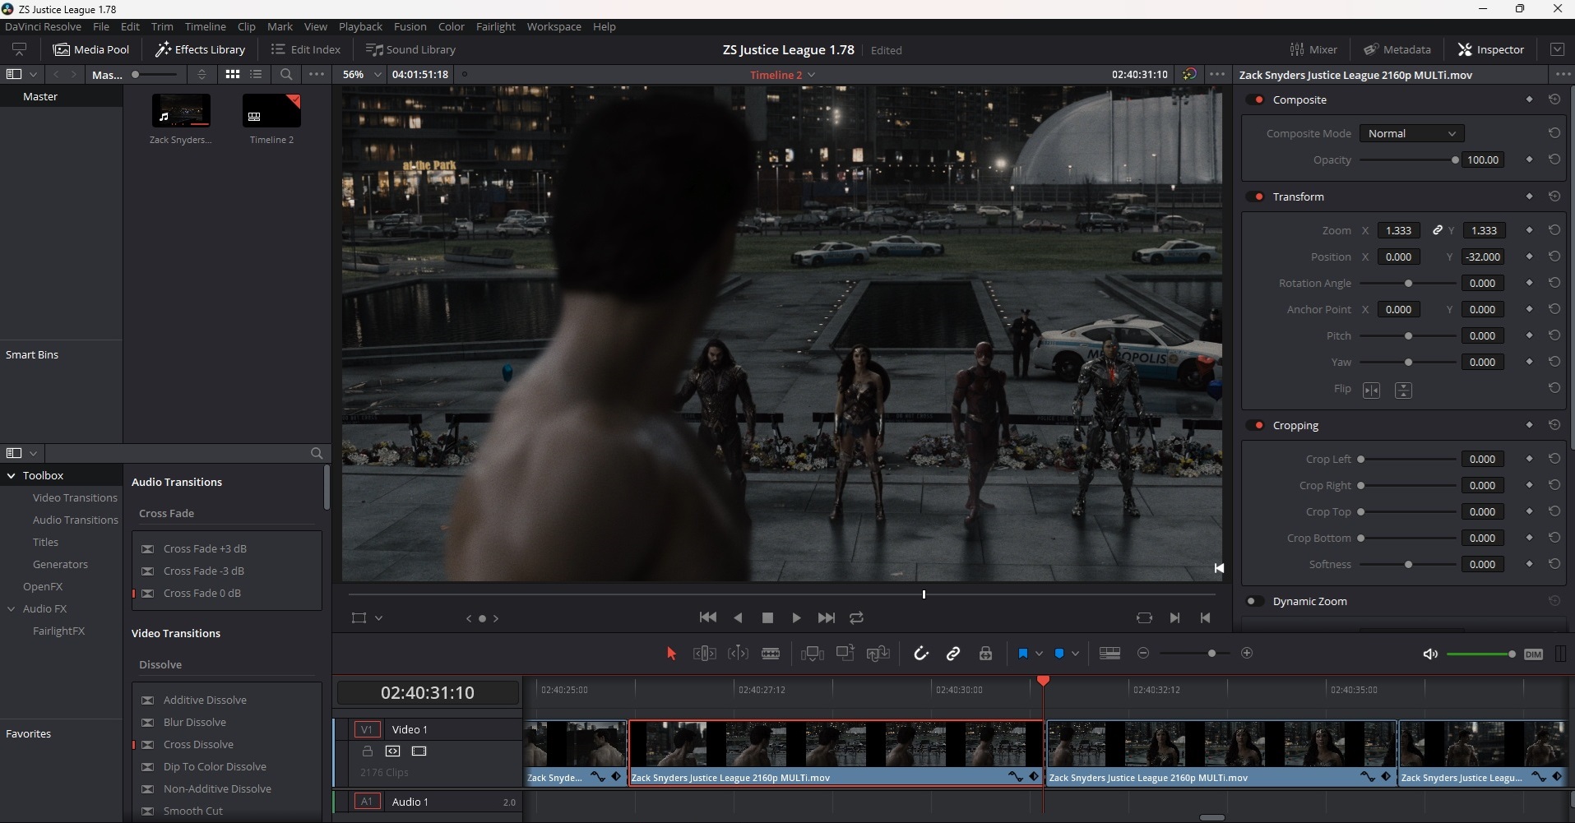The height and width of the screenshot is (823, 1575).
Task: Stop playback in the viewer
Action: click(x=767, y=617)
